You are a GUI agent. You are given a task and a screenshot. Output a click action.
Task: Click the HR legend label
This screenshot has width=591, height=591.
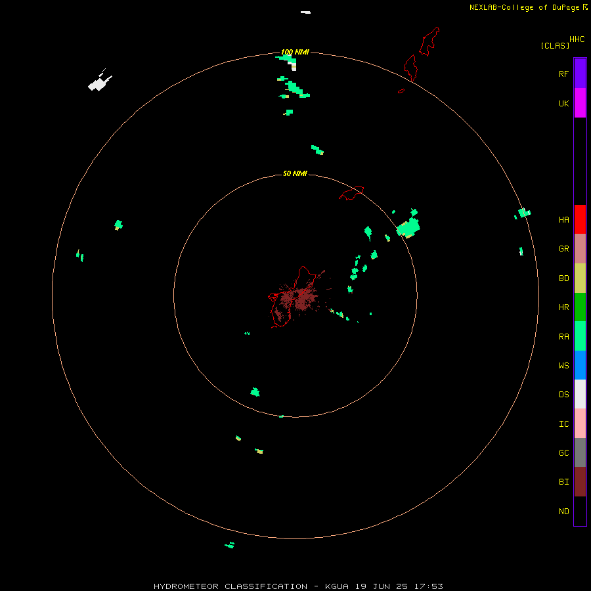(563, 307)
